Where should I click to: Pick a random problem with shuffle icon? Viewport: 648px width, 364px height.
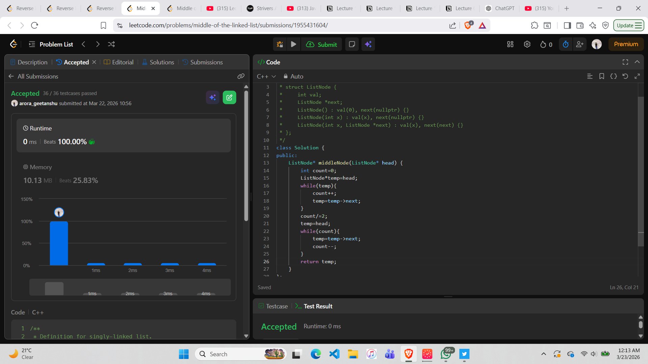pos(111,44)
